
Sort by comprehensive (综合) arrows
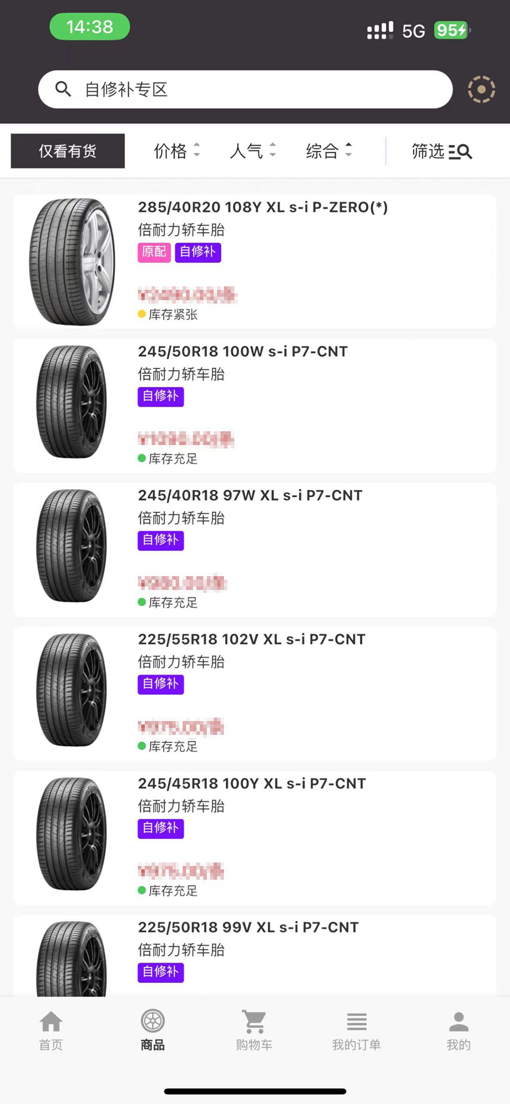click(348, 151)
